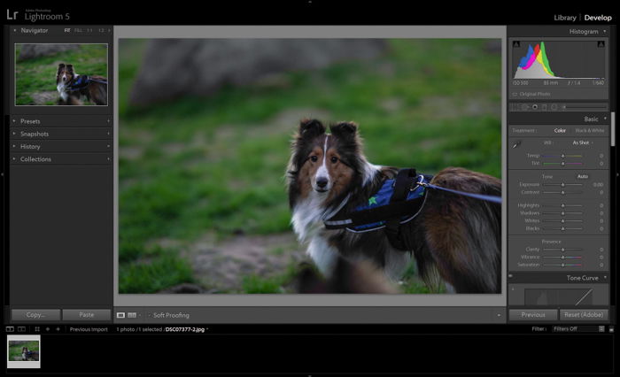620x377 pixels.
Task: Select the Radial Filter tool icon
Action: 554,107
